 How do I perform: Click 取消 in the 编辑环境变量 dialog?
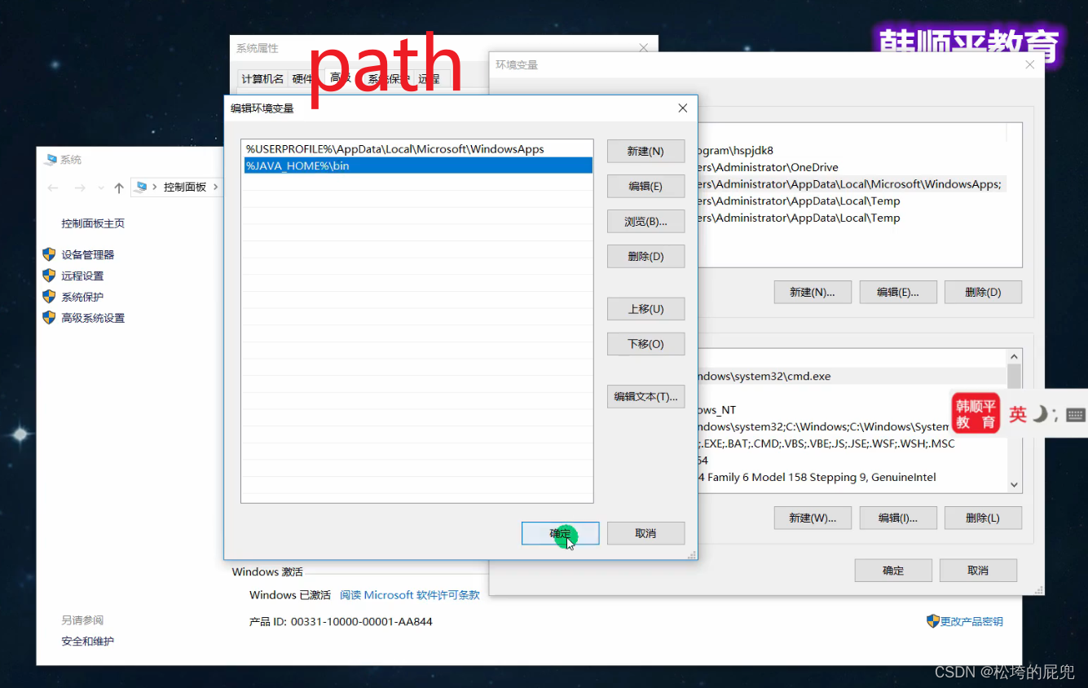pos(645,533)
